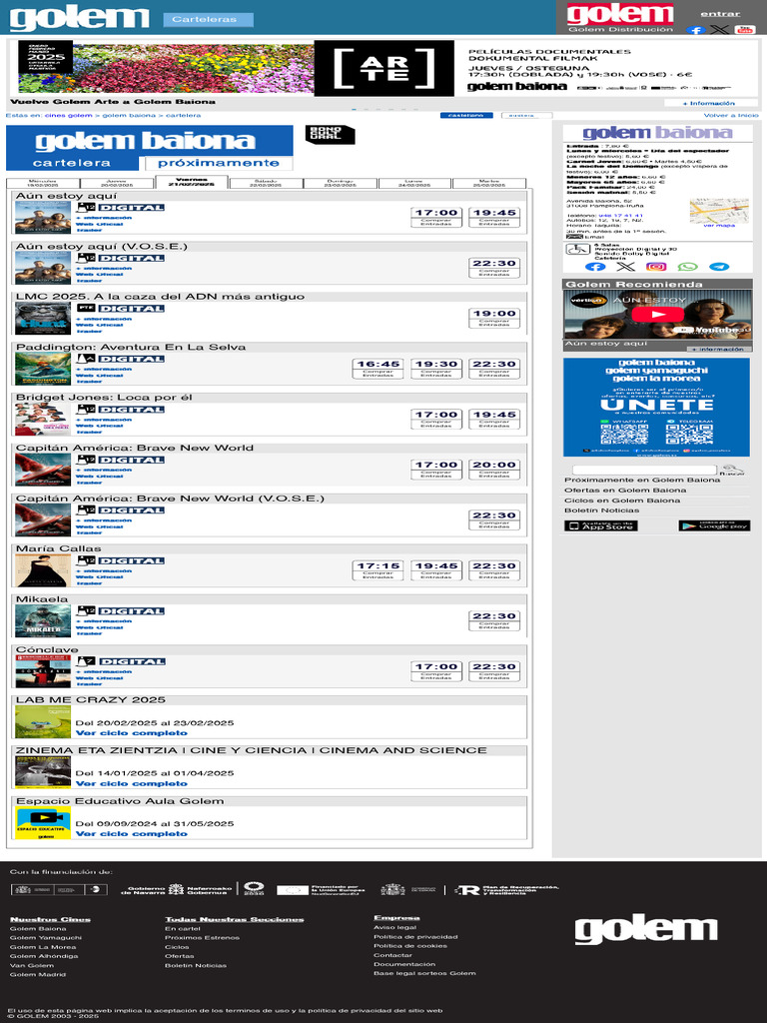Viewport: 767px width, 1023px height.
Task: Buy 22:30 tickets for Aún estoy aquí (V.O.S.E.)
Action: point(494,268)
